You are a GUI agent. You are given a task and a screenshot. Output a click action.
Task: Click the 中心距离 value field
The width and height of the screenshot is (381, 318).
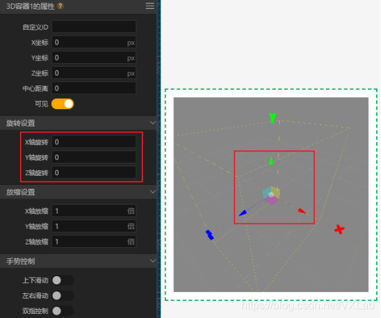coord(94,88)
